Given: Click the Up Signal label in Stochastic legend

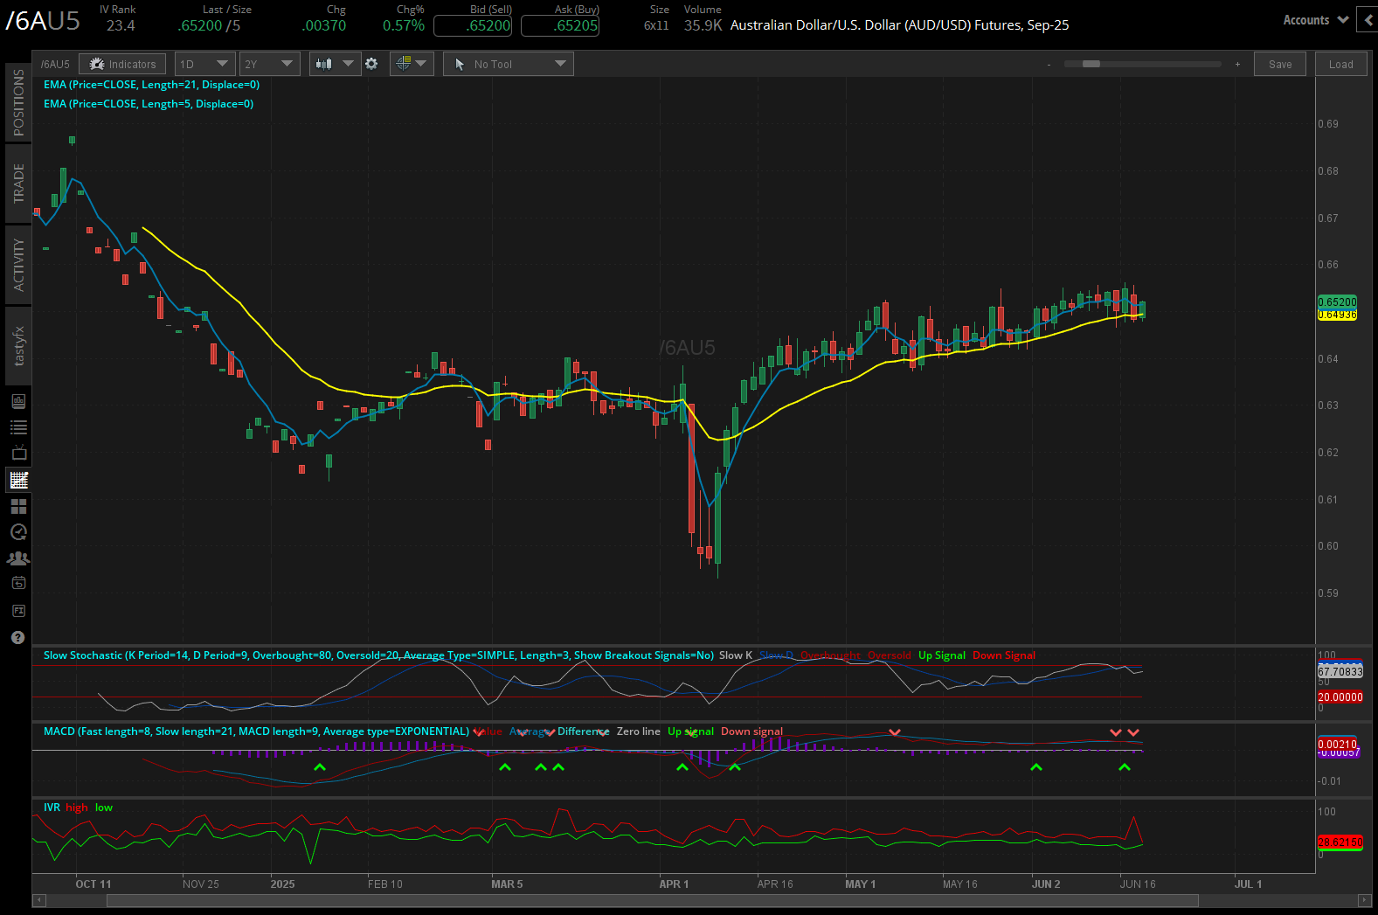Looking at the screenshot, I should pyautogui.click(x=942, y=655).
